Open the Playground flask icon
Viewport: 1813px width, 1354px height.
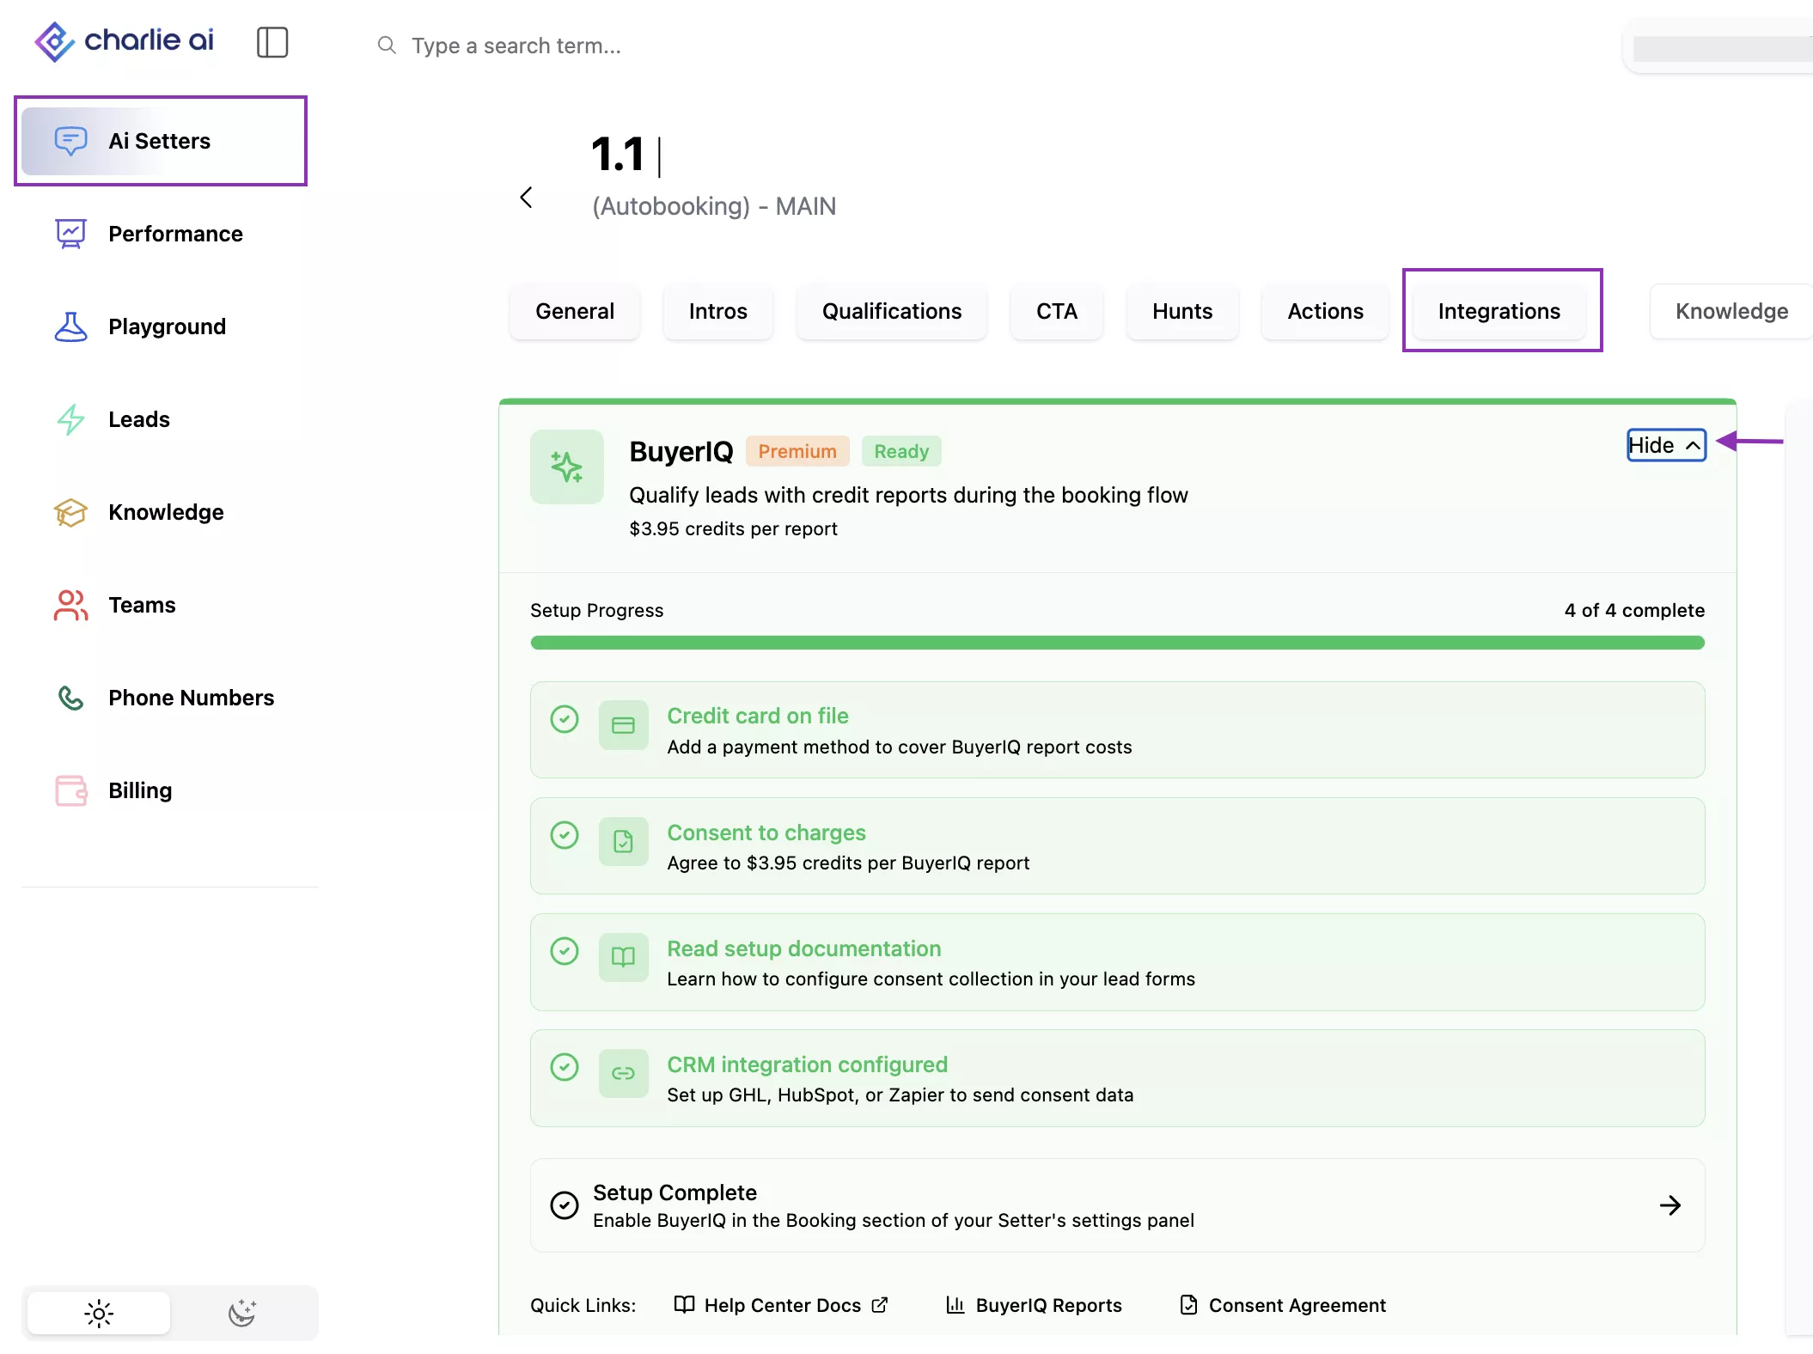coord(70,326)
